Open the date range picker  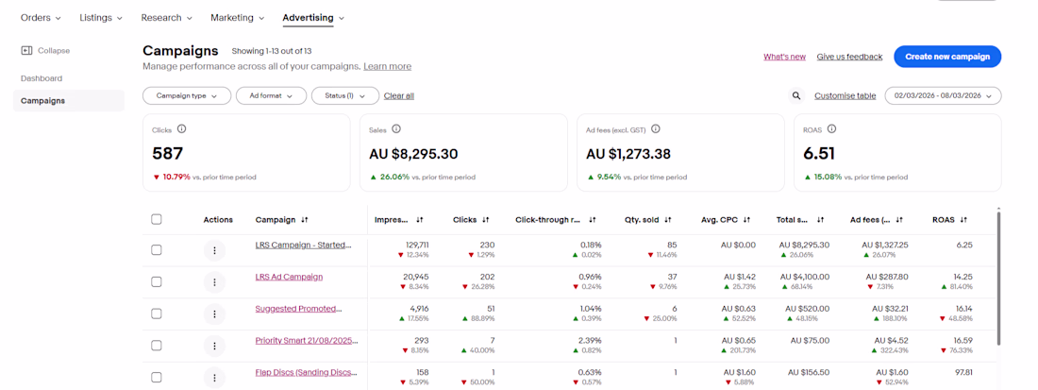(943, 95)
